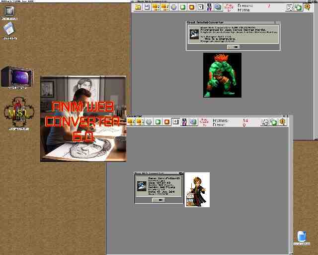Click floppy disk save icon in upper toolbar
Screen dimensions: 318x255
click(147, 7)
